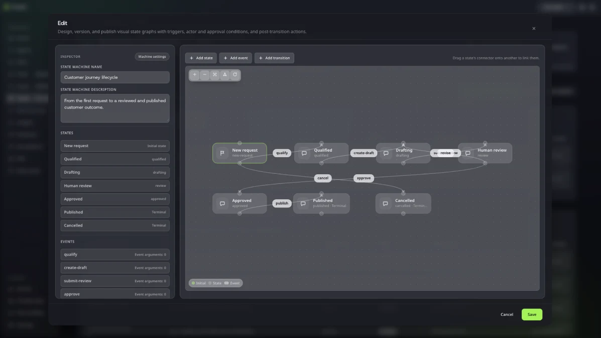The image size is (601, 338).
Task: Click the State legend entry
Action: click(215, 283)
